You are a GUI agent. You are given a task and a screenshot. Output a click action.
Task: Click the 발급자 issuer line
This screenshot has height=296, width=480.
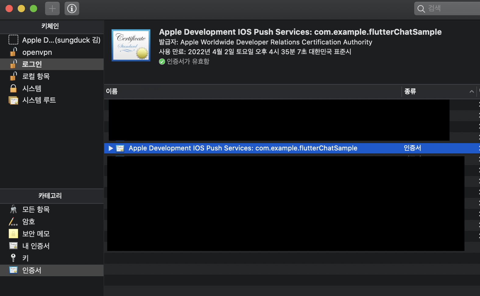tap(266, 42)
